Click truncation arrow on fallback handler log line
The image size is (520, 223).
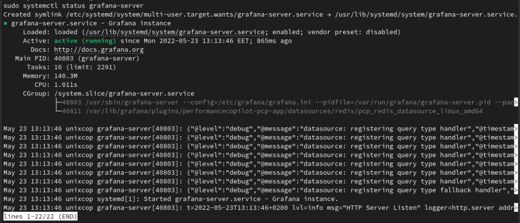click(x=515, y=190)
